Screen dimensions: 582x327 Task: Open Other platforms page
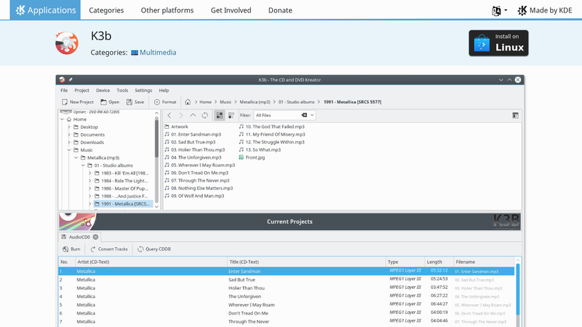[167, 10]
